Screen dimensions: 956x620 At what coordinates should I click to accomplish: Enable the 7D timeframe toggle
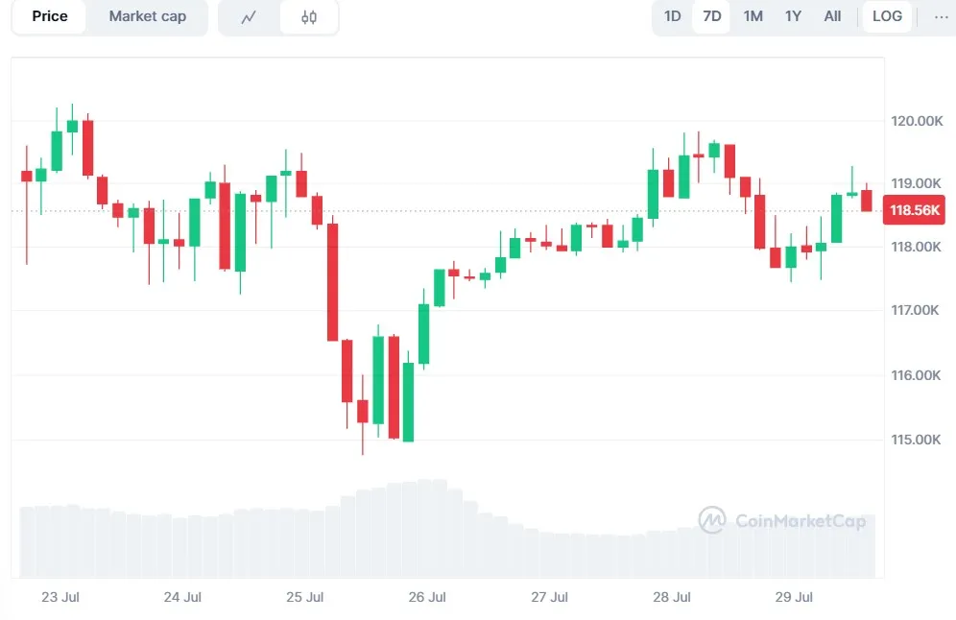click(x=710, y=16)
